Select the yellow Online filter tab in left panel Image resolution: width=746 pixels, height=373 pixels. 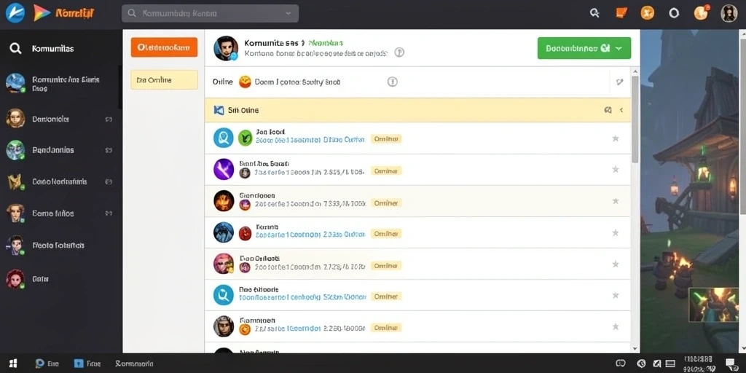click(x=164, y=80)
